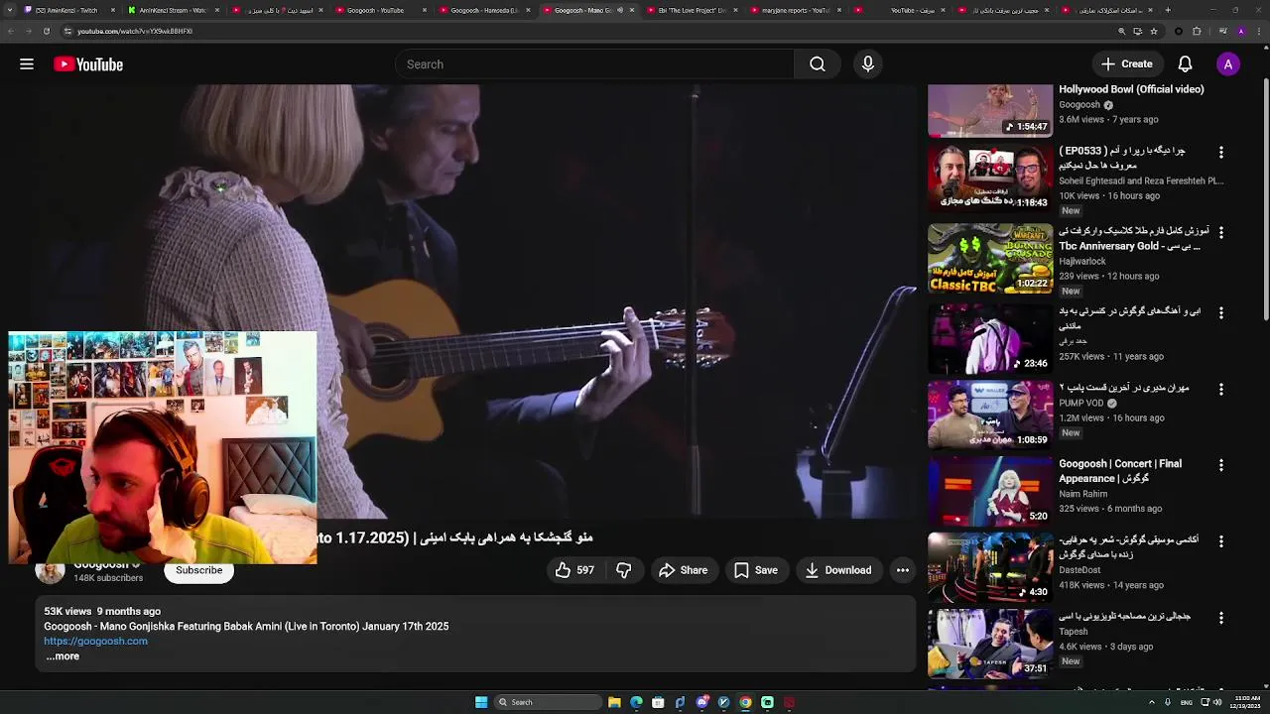The width and height of the screenshot is (1270, 714).
Task: Click the magnifier search button
Action: pos(817,64)
